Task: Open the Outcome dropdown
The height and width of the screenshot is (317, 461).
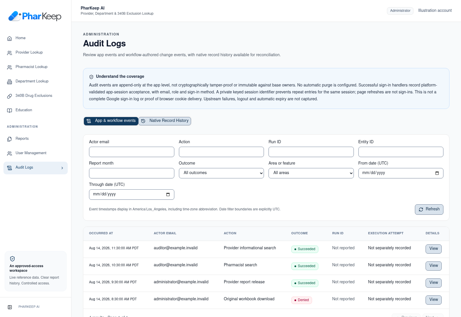Action: coord(221,173)
